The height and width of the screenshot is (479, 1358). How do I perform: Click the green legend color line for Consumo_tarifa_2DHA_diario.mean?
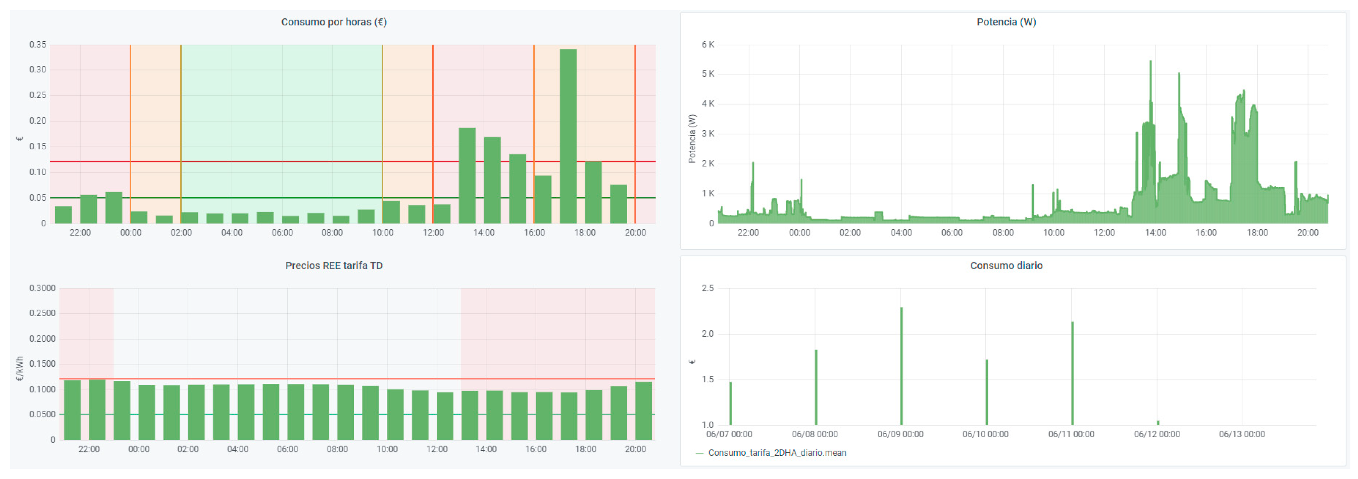click(700, 453)
